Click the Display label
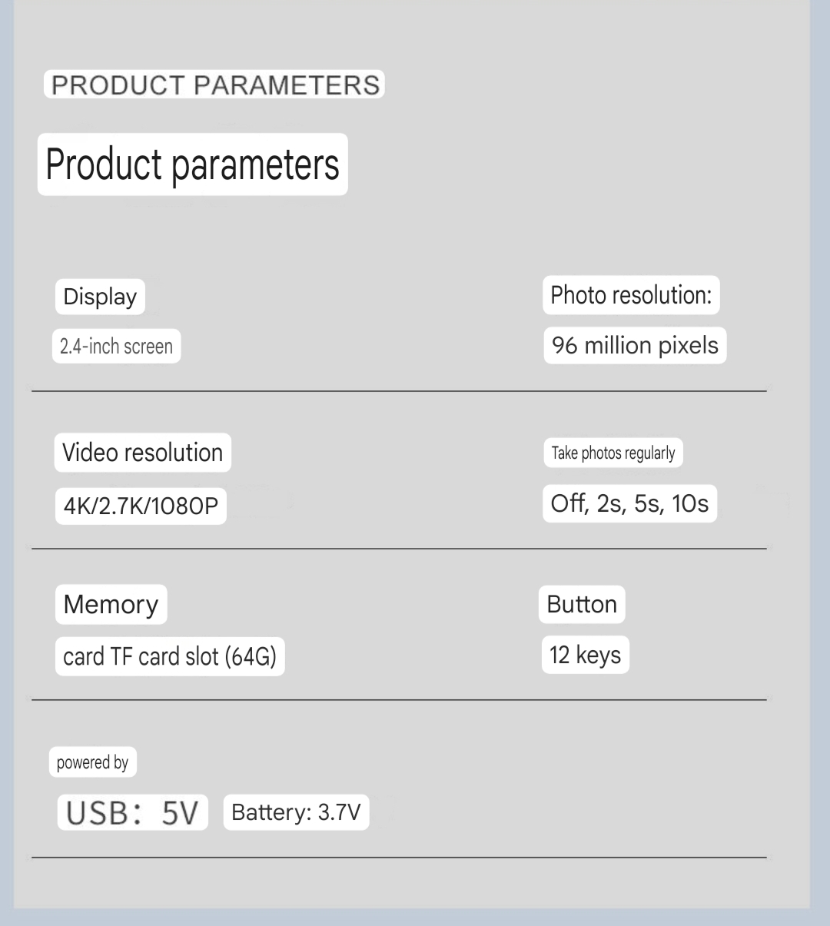 point(100,297)
